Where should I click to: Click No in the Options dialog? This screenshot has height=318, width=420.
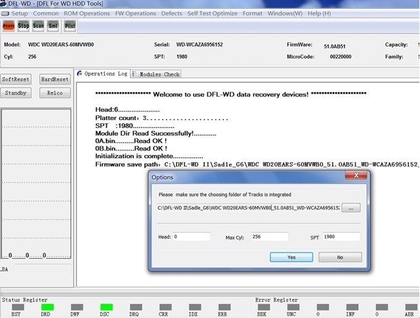[340, 257]
